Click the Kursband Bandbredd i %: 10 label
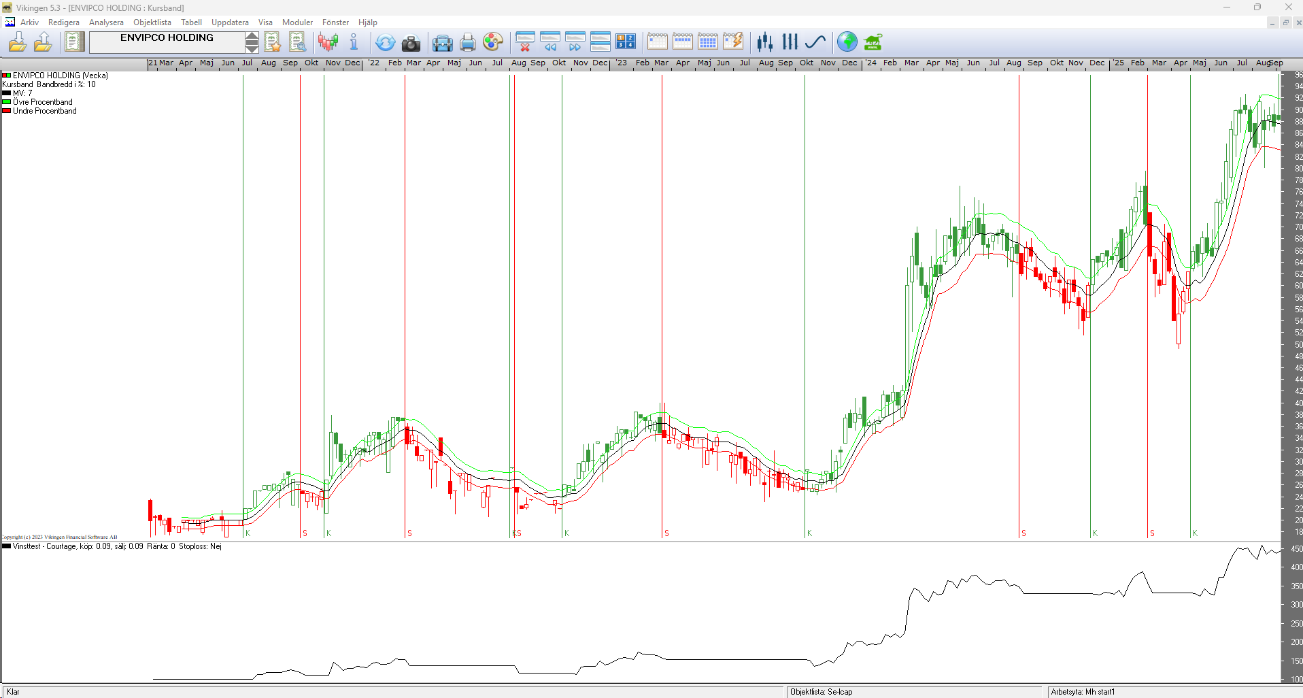1303x698 pixels. [49, 84]
